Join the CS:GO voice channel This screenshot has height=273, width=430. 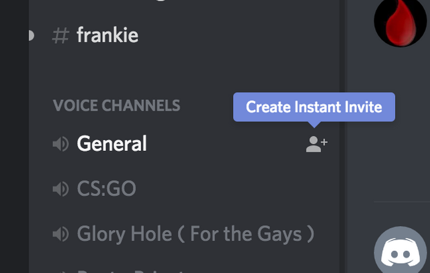106,189
